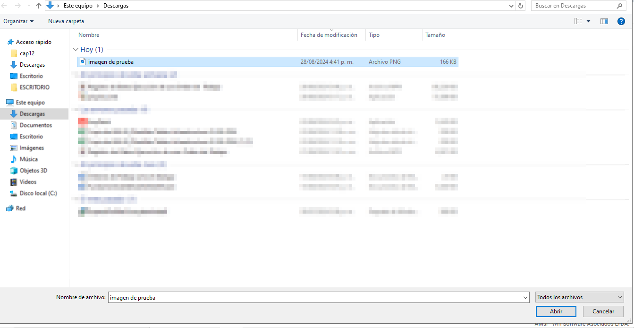Click the Música note icon
634x328 pixels.
[14, 159]
